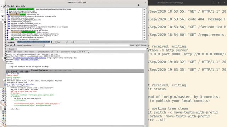Select commit 'Print full report when comparing directories'
Viewport: 227px width, 127px height.
tap(34, 34)
